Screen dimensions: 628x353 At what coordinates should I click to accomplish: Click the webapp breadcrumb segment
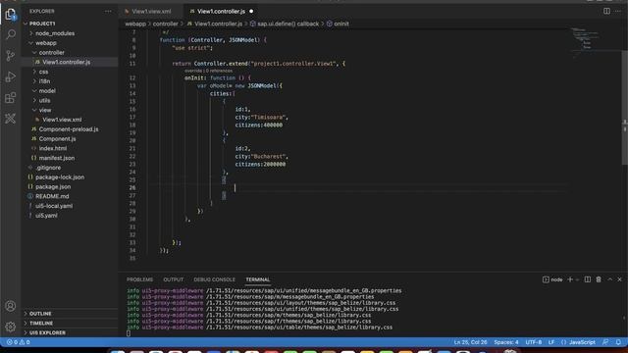click(x=135, y=24)
